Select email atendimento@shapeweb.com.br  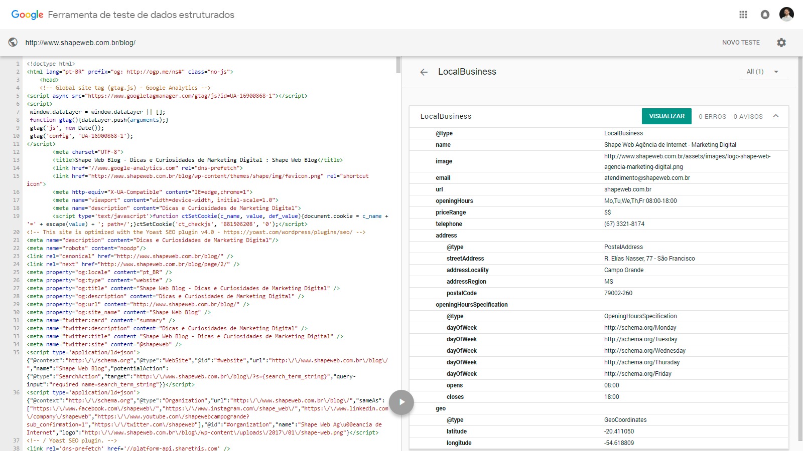click(x=647, y=178)
